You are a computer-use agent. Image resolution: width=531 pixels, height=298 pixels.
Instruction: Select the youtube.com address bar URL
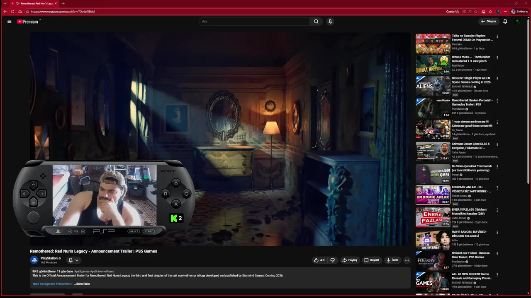63,12
